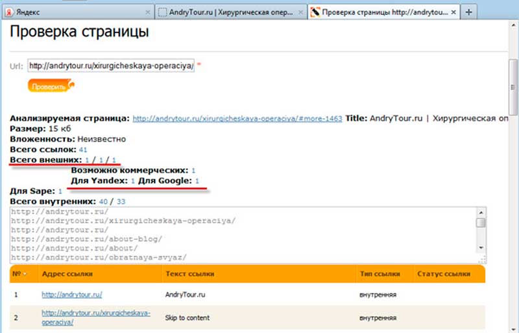The image size is (519, 333).
Task: Click the page scrollbar up arrow
Action: point(513,25)
